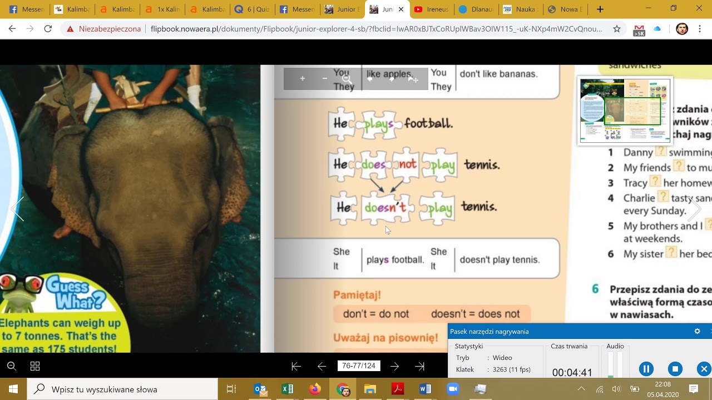Switch to the 6 | Quiz tab
This screenshot has height=400, width=712.
(252, 9)
